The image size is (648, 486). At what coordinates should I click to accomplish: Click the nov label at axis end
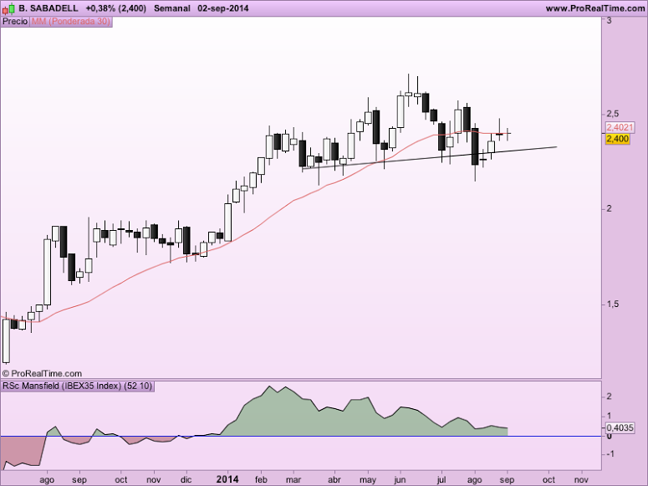[x=581, y=480]
